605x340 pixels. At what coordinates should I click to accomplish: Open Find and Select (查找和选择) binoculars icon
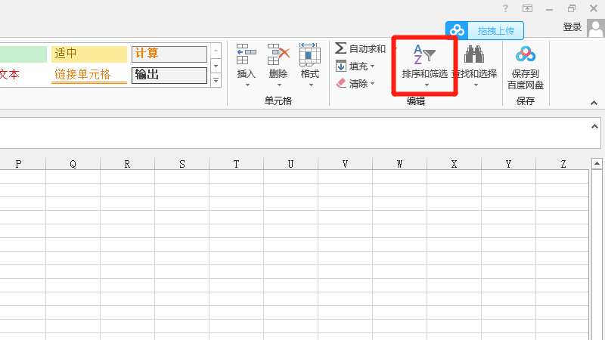[474, 55]
